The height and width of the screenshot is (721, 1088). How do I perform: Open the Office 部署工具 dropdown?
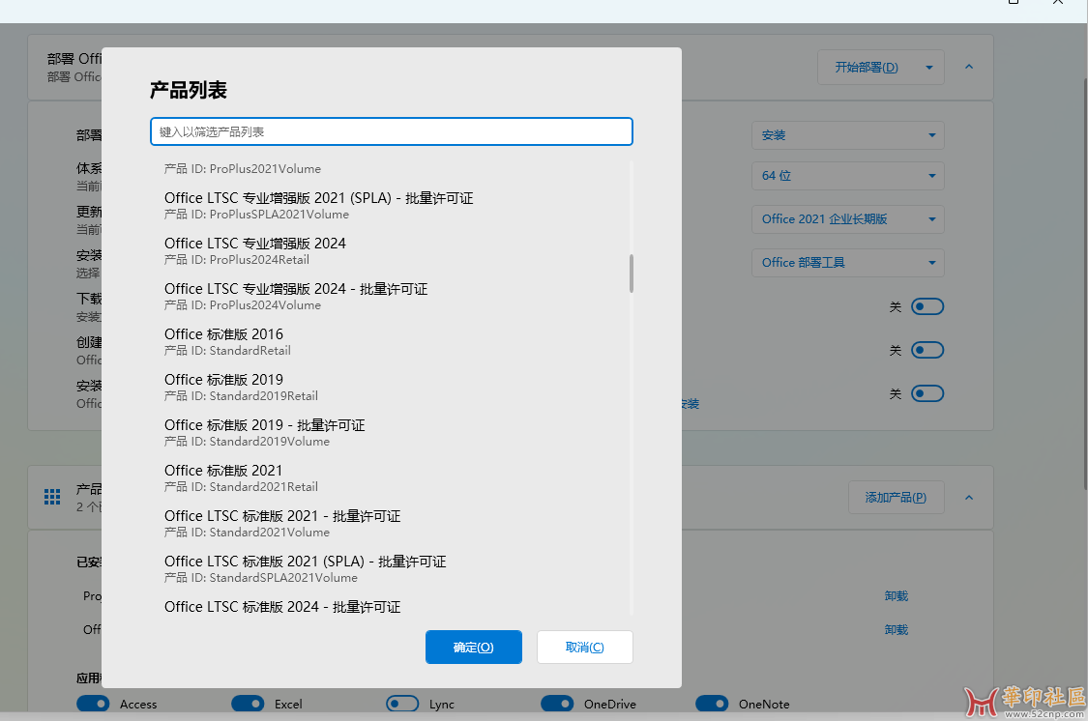click(x=848, y=263)
